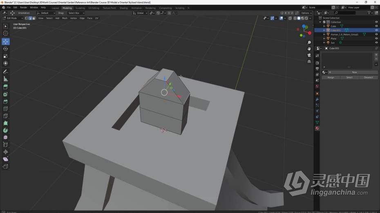Image resolution: width=380 pixels, height=213 pixels.
Task: Toggle visibility of the Sun light
Action: [x=376, y=42]
